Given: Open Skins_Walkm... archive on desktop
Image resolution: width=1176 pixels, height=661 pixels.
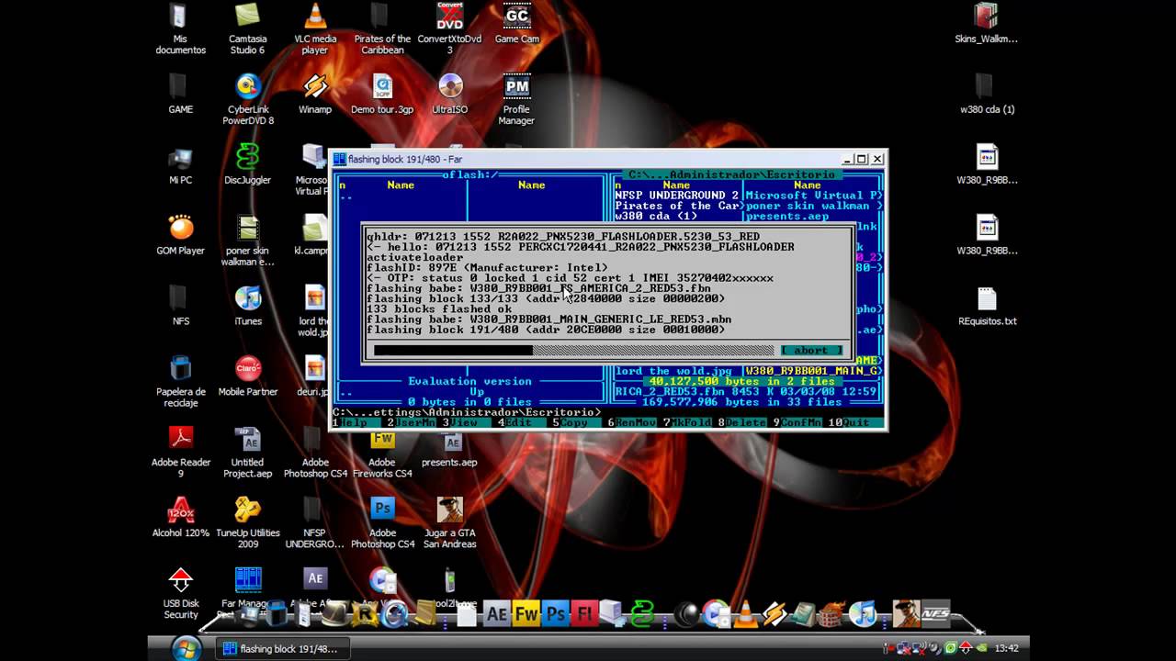Looking at the screenshot, I should click(x=986, y=24).
